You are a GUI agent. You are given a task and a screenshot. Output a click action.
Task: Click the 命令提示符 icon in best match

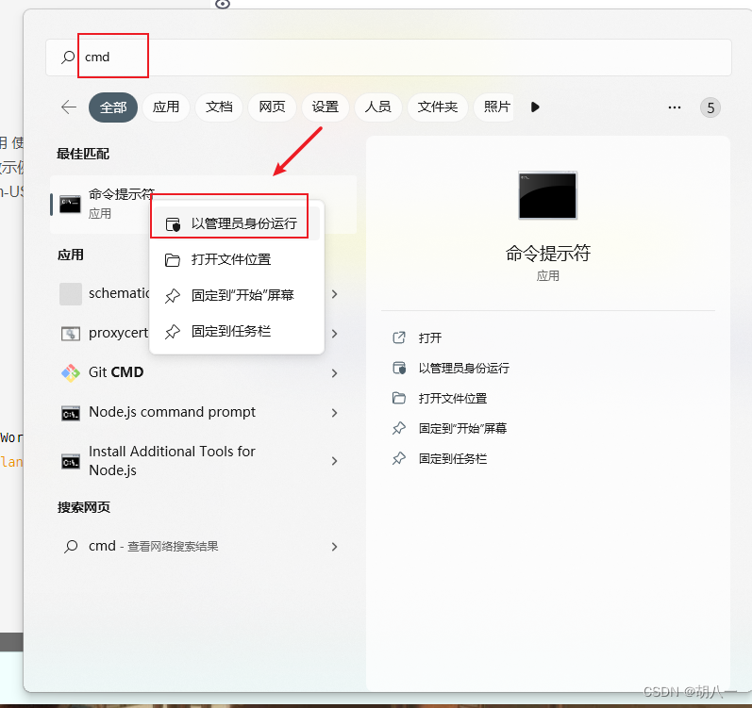tap(70, 204)
